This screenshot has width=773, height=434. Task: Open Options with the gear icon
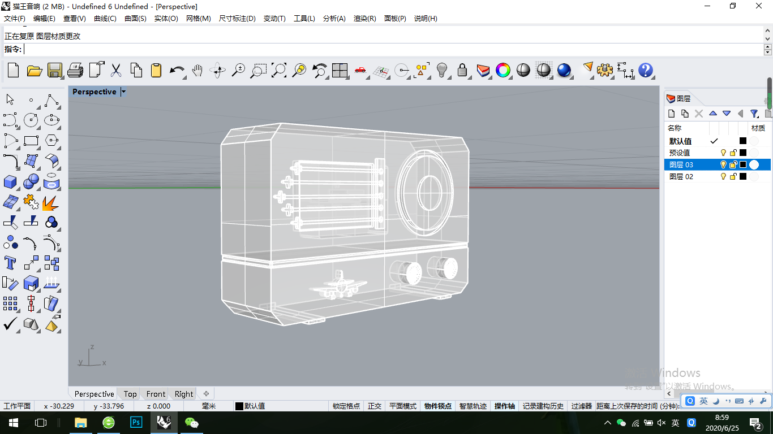605,70
